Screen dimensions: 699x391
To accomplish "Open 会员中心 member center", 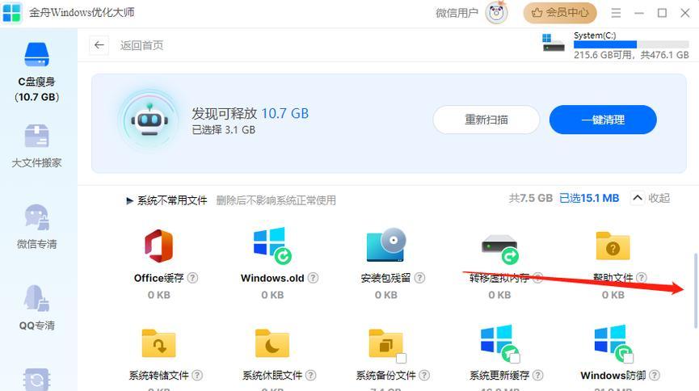I will [x=560, y=13].
